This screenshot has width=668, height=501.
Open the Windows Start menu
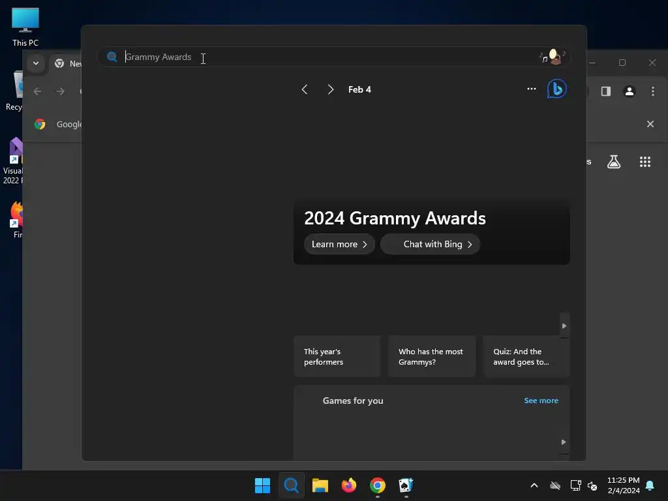(x=262, y=485)
